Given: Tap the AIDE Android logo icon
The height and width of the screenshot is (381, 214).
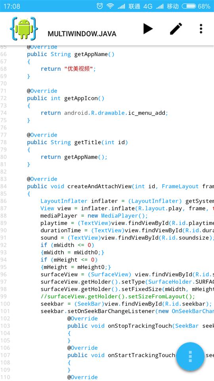Looking at the screenshot, I should (24, 29).
